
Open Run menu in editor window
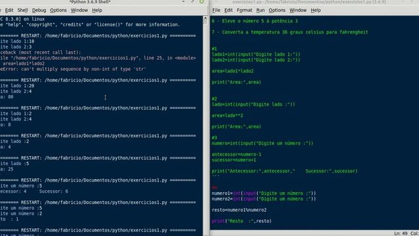tap(261, 10)
